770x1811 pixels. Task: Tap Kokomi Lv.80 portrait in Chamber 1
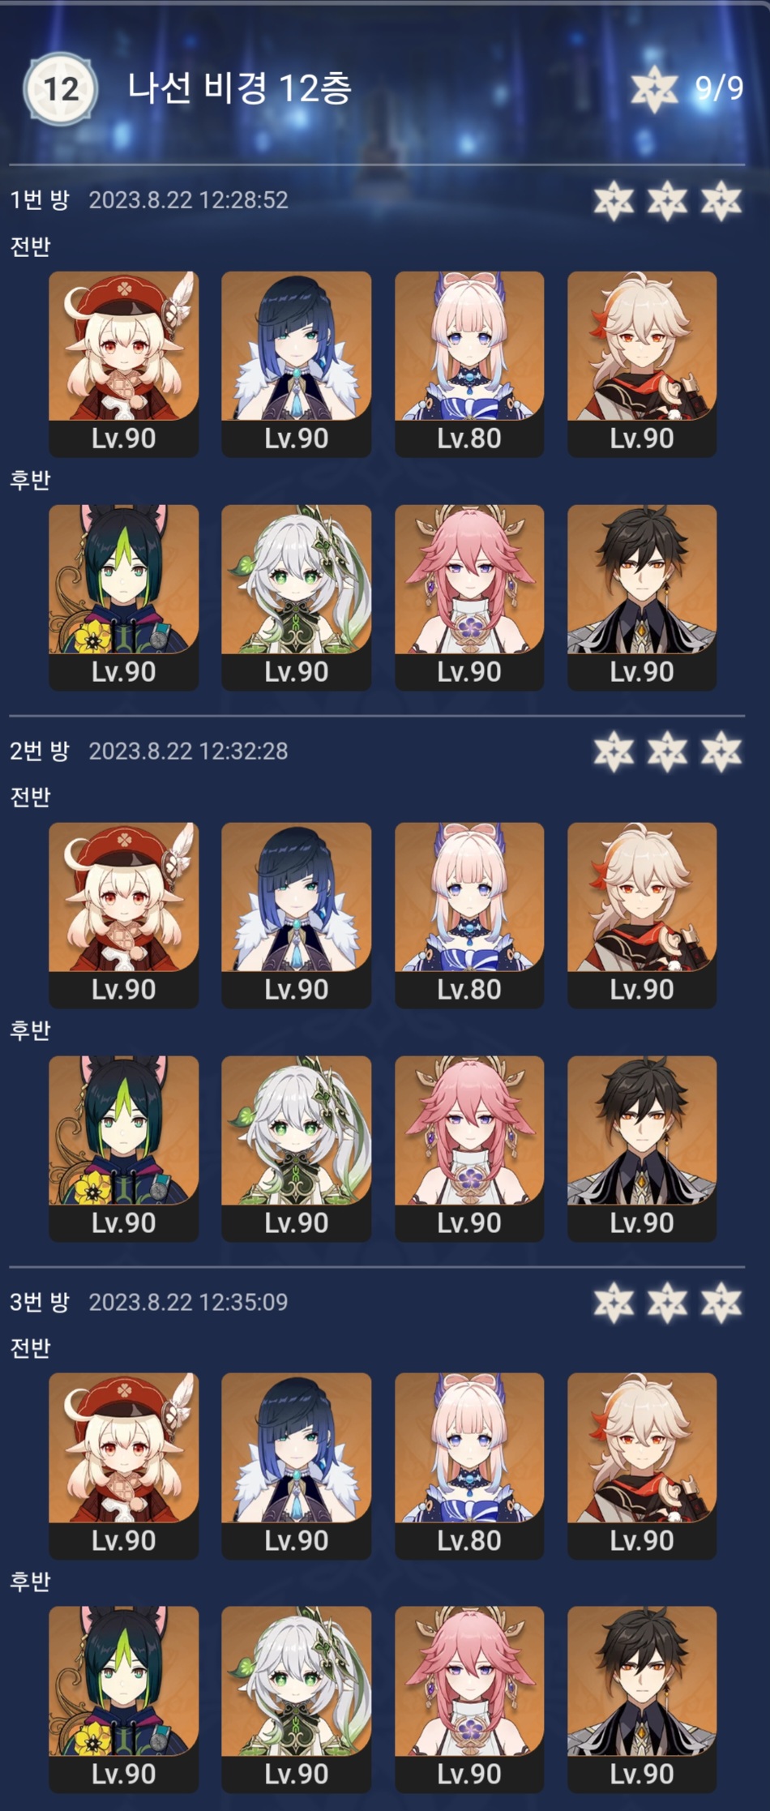click(x=469, y=363)
